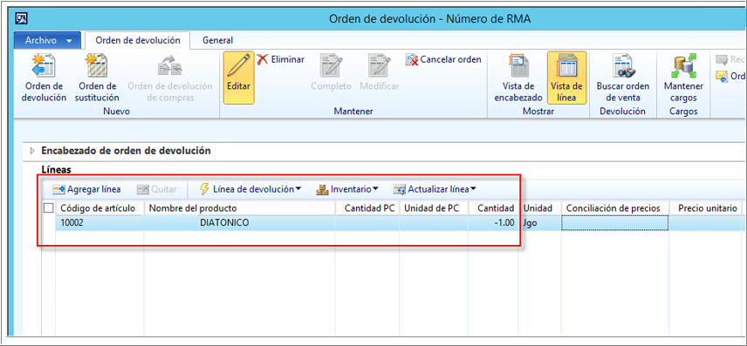Click the Jgo unit cell

point(541,222)
